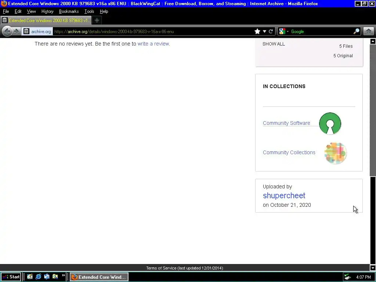Select the Extended Core Windows 2000 tab
376x282 pixels.
click(46, 21)
